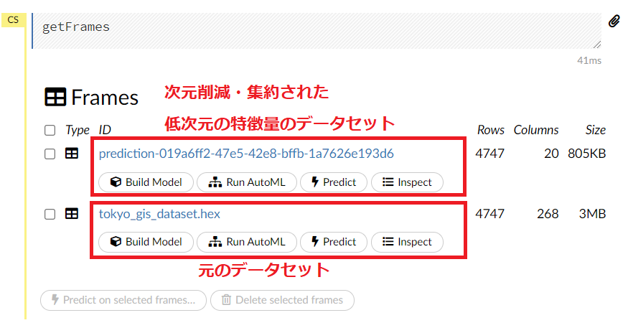Open the prediction-019a6ff2 frame link
The image size is (628, 328).
(246, 154)
